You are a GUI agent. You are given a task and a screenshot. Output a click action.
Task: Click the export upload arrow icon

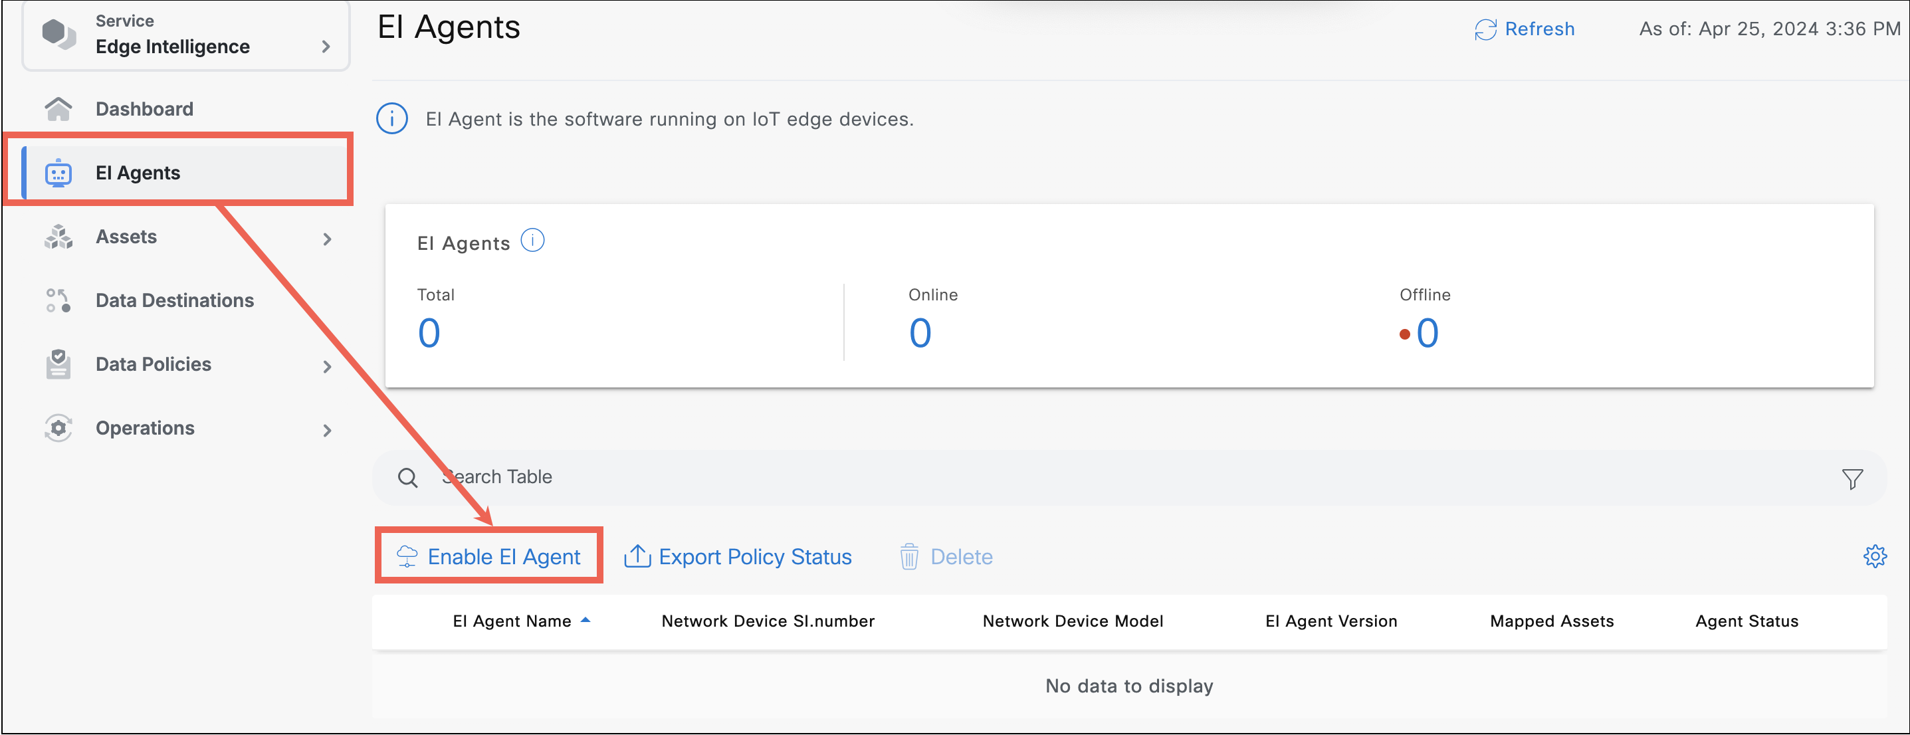[637, 556]
